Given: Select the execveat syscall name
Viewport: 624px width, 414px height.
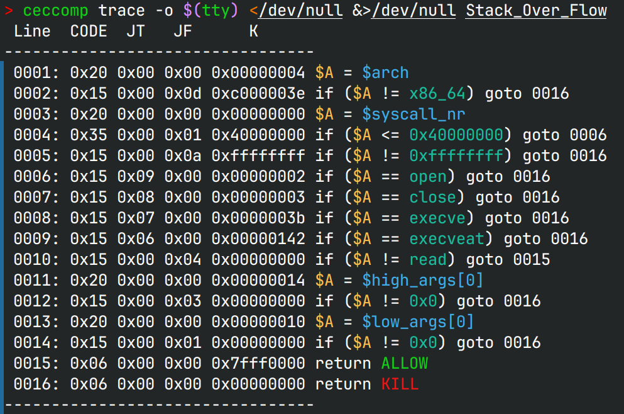Looking at the screenshot, I should (x=447, y=239).
